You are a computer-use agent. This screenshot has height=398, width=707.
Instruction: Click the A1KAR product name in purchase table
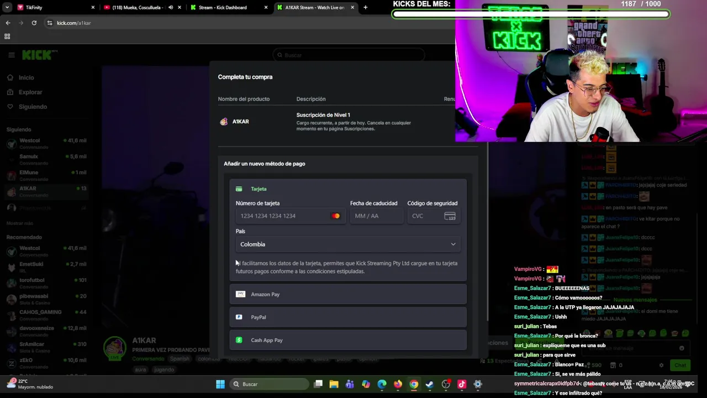(x=240, y=122)
